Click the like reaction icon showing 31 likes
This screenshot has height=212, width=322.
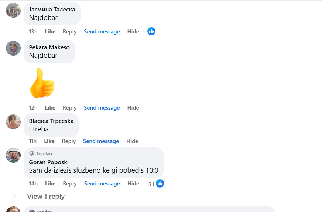click(160, 183)
